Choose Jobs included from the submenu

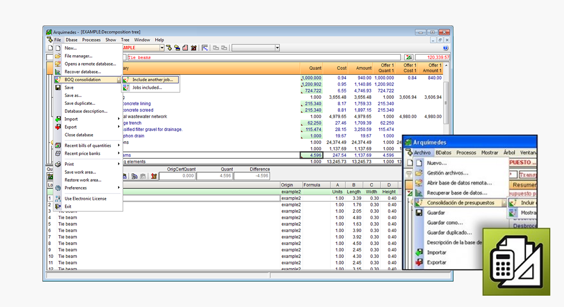147,87
